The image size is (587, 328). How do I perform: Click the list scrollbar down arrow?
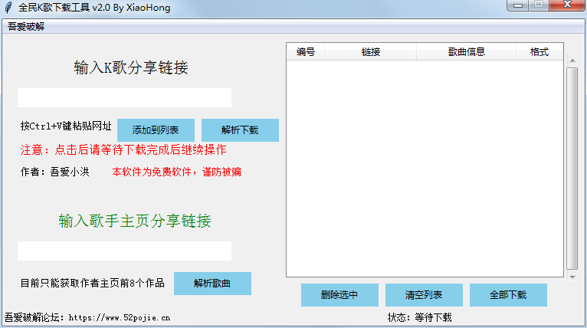572,277
